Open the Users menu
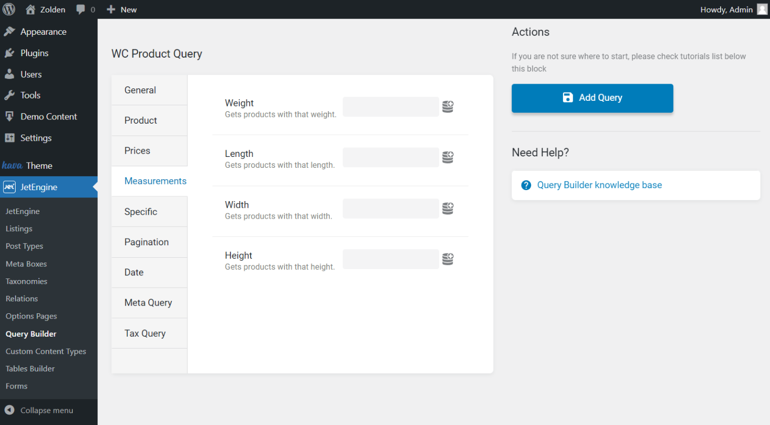The image size is (770, 425). point(48,74)
